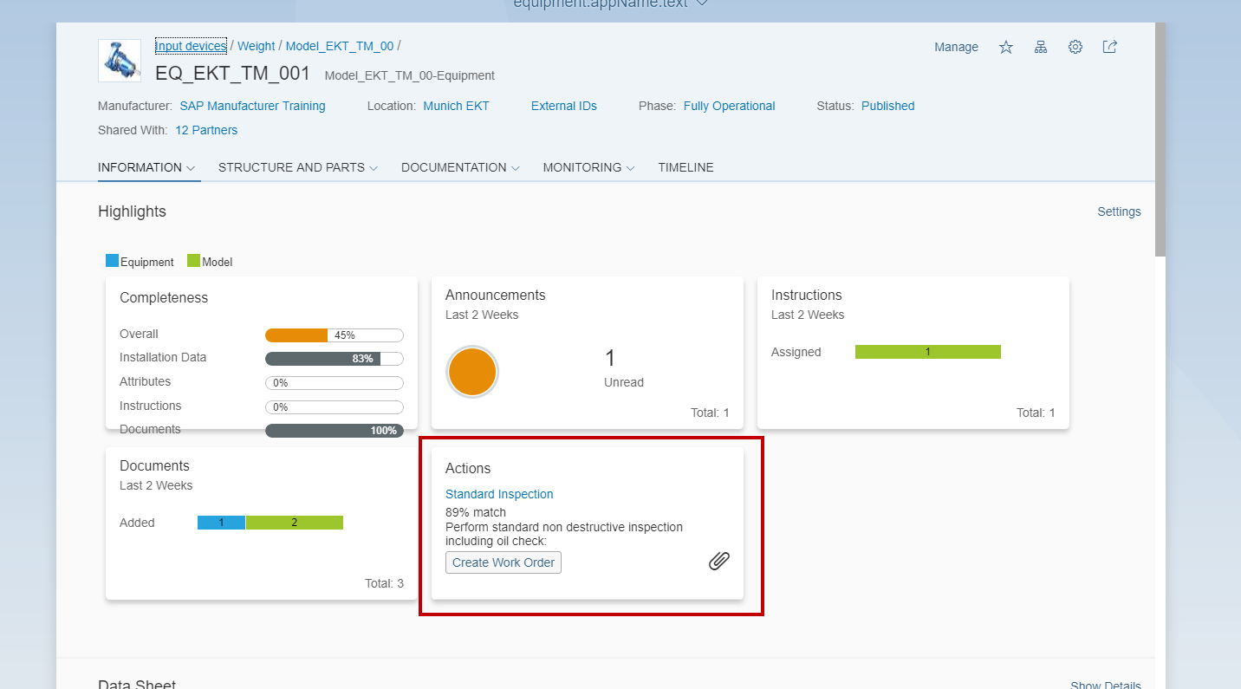The width and height of the screenshot is (1241, 689).
Task: Open the settings gear icon
Action: [x=1075, y=47]
